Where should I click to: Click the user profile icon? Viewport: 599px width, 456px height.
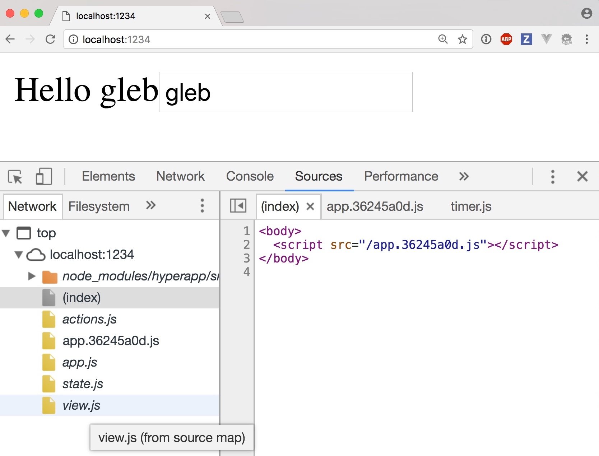[587, 14]
